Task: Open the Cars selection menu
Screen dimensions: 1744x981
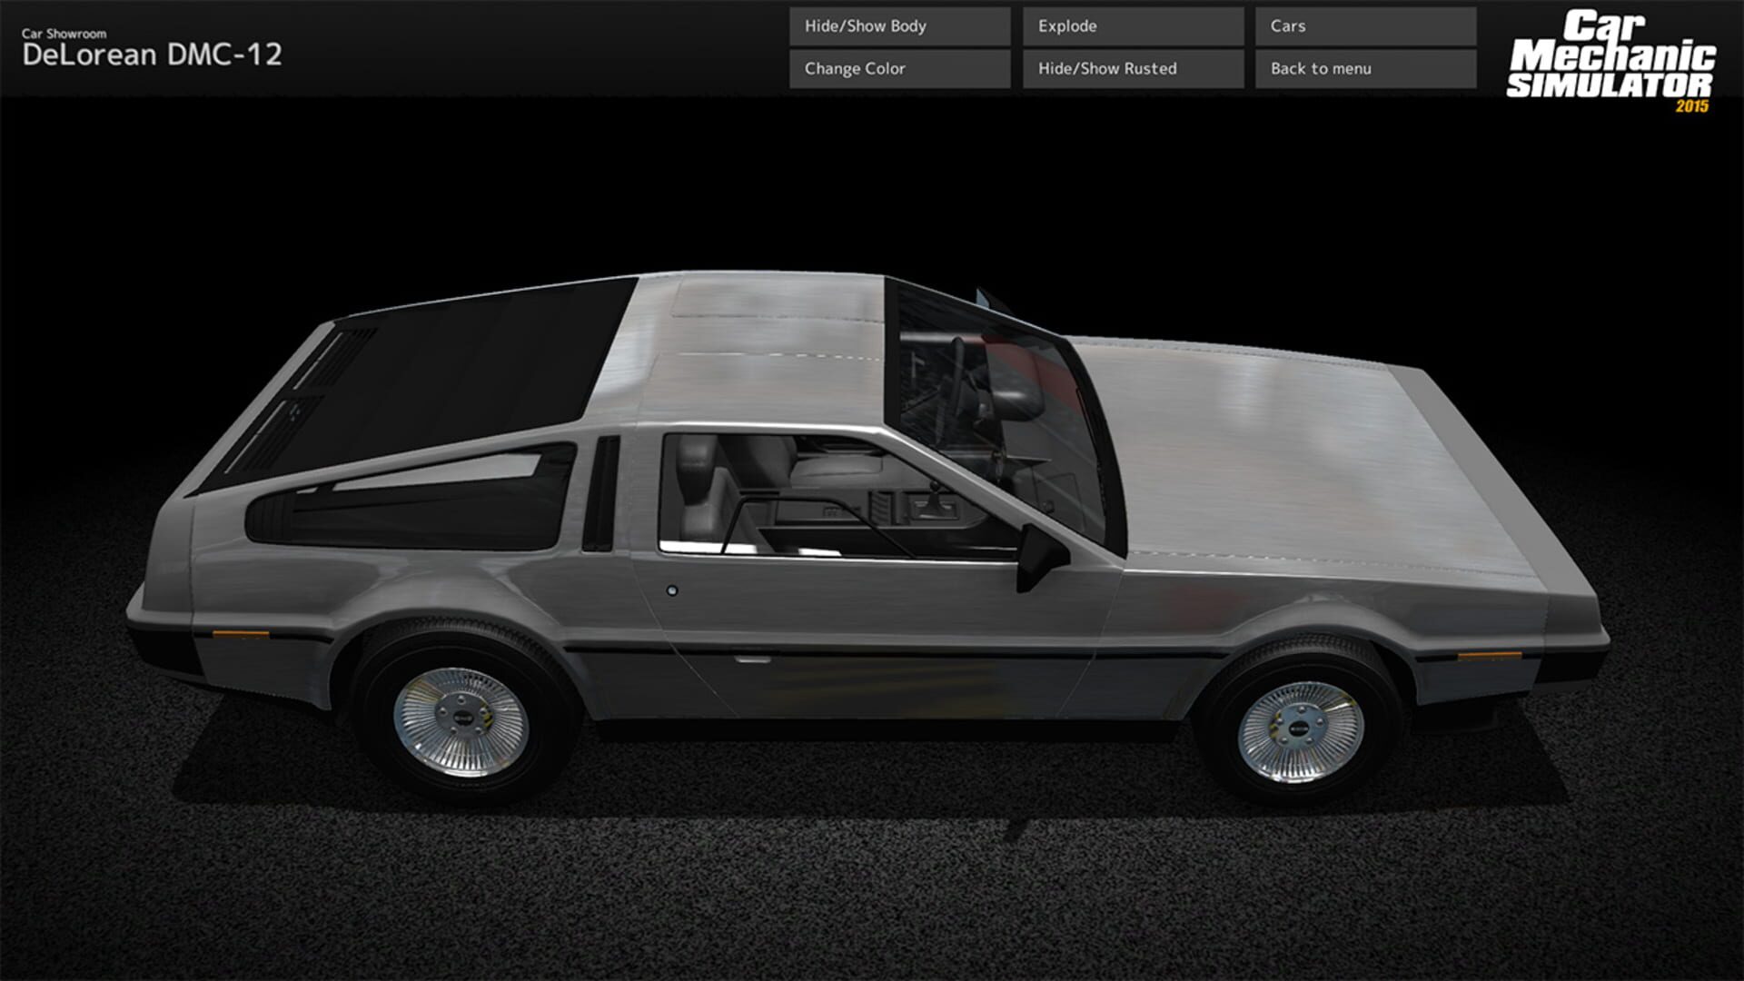Action: 1363,26
